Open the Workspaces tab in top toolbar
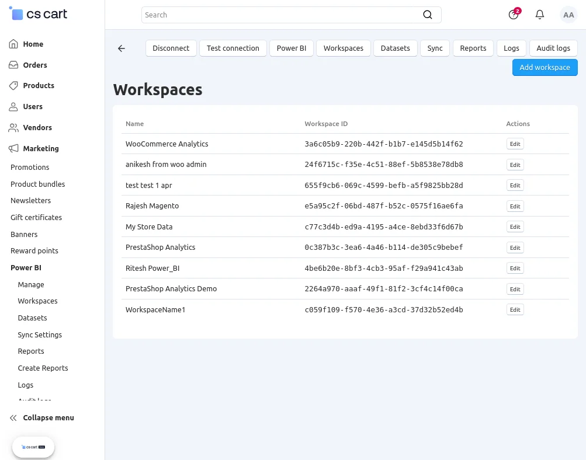The height and width of the screenshot is (460, 586). [343, 48]
